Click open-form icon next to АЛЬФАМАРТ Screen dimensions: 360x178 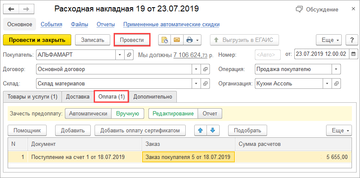(x=129, y=55)
